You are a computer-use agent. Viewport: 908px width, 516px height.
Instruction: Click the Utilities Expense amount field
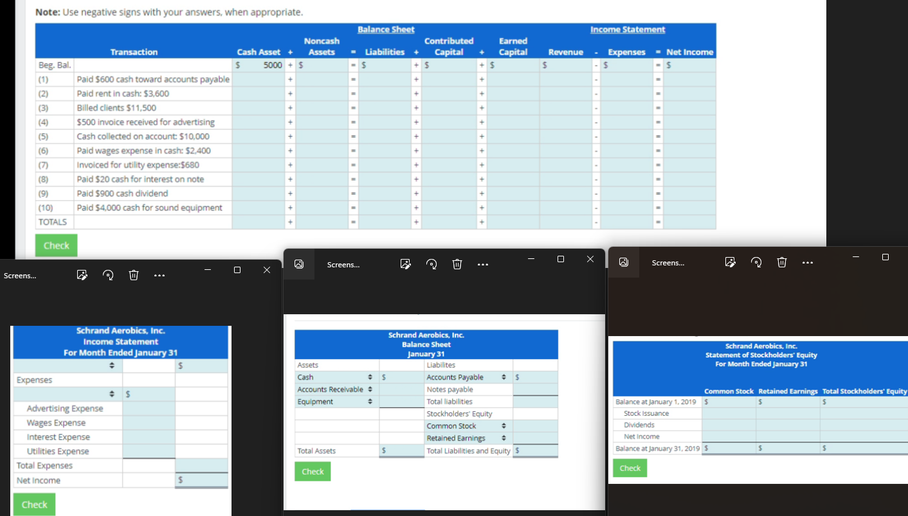149,451
